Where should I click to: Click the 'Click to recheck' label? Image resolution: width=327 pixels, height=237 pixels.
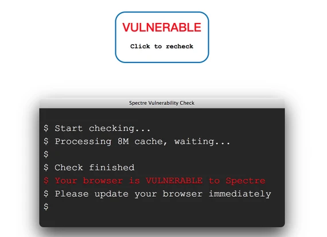click(162, 46)
